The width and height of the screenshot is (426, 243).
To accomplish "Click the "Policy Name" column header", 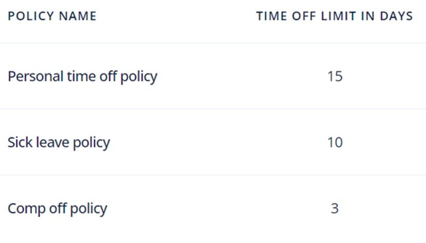I will pyautogui.click(x=52, y=16).
